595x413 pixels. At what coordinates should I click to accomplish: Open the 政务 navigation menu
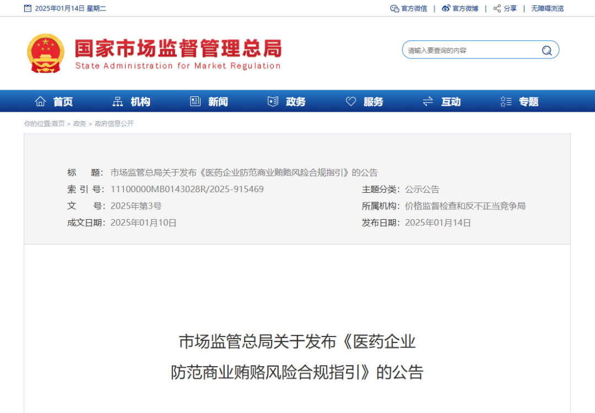296,102
